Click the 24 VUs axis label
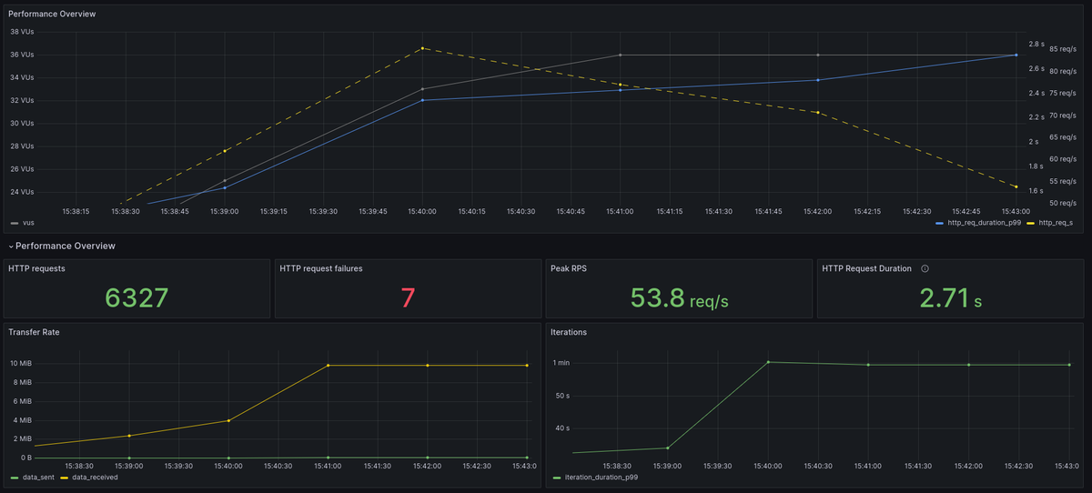Image resolution: width=1092 pixels, height=493 pixels. (x=21, y=192)
